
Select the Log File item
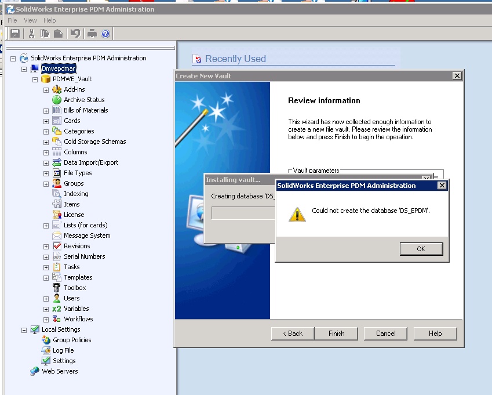tap(63, 350)
